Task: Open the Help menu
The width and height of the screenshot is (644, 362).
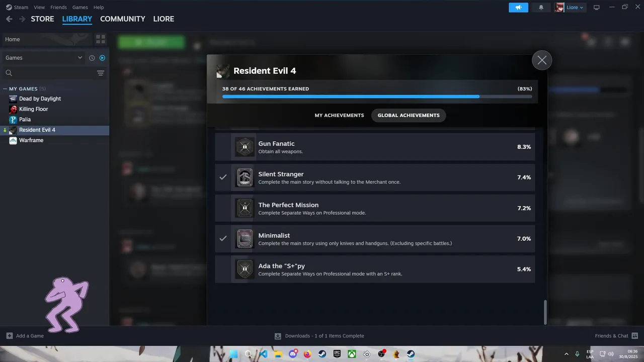Action: point(99,8)
